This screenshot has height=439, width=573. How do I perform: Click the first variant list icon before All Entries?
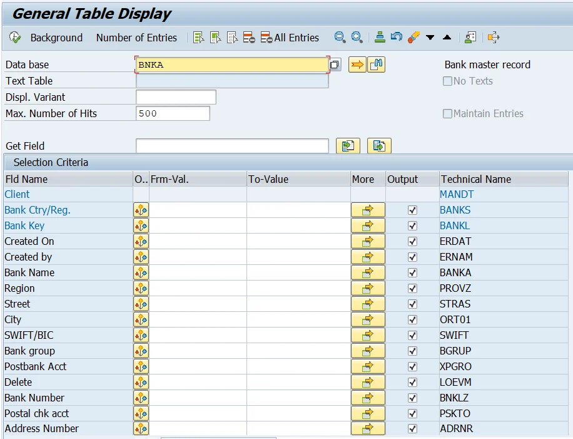click(x=198, y=38)
